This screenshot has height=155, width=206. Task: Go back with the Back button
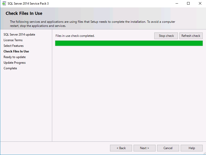121,148
